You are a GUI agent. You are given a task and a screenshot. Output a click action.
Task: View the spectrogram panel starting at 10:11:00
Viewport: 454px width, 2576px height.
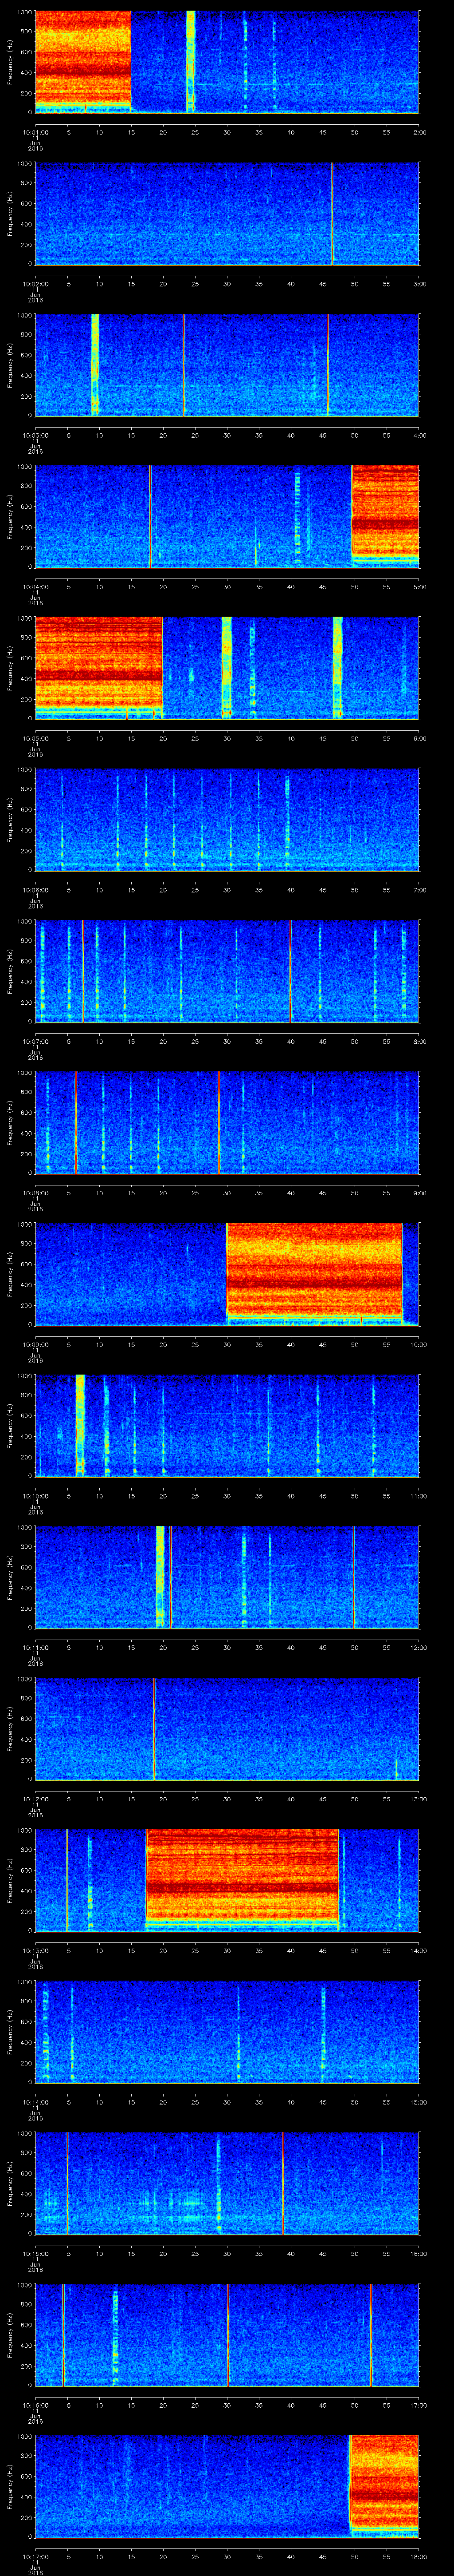pos(227,1577)
